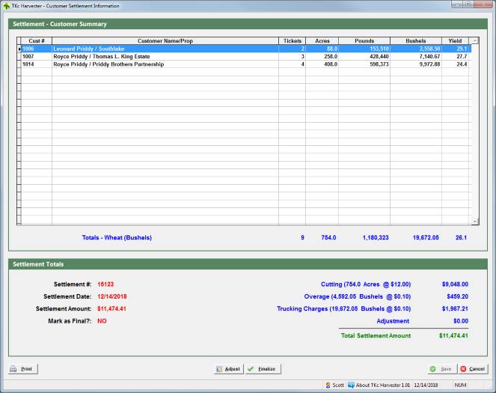
Task: Open the Adjust settlement dialog
Action: [x=228, y=369]
